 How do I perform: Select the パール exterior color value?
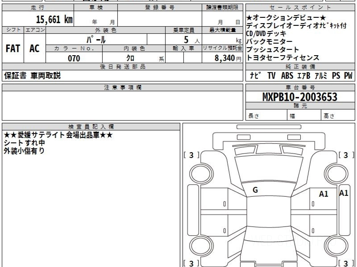(x=96, y=39)
